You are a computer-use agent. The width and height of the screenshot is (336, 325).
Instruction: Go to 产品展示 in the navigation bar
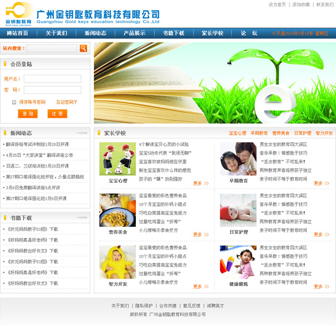pos(134,33)
